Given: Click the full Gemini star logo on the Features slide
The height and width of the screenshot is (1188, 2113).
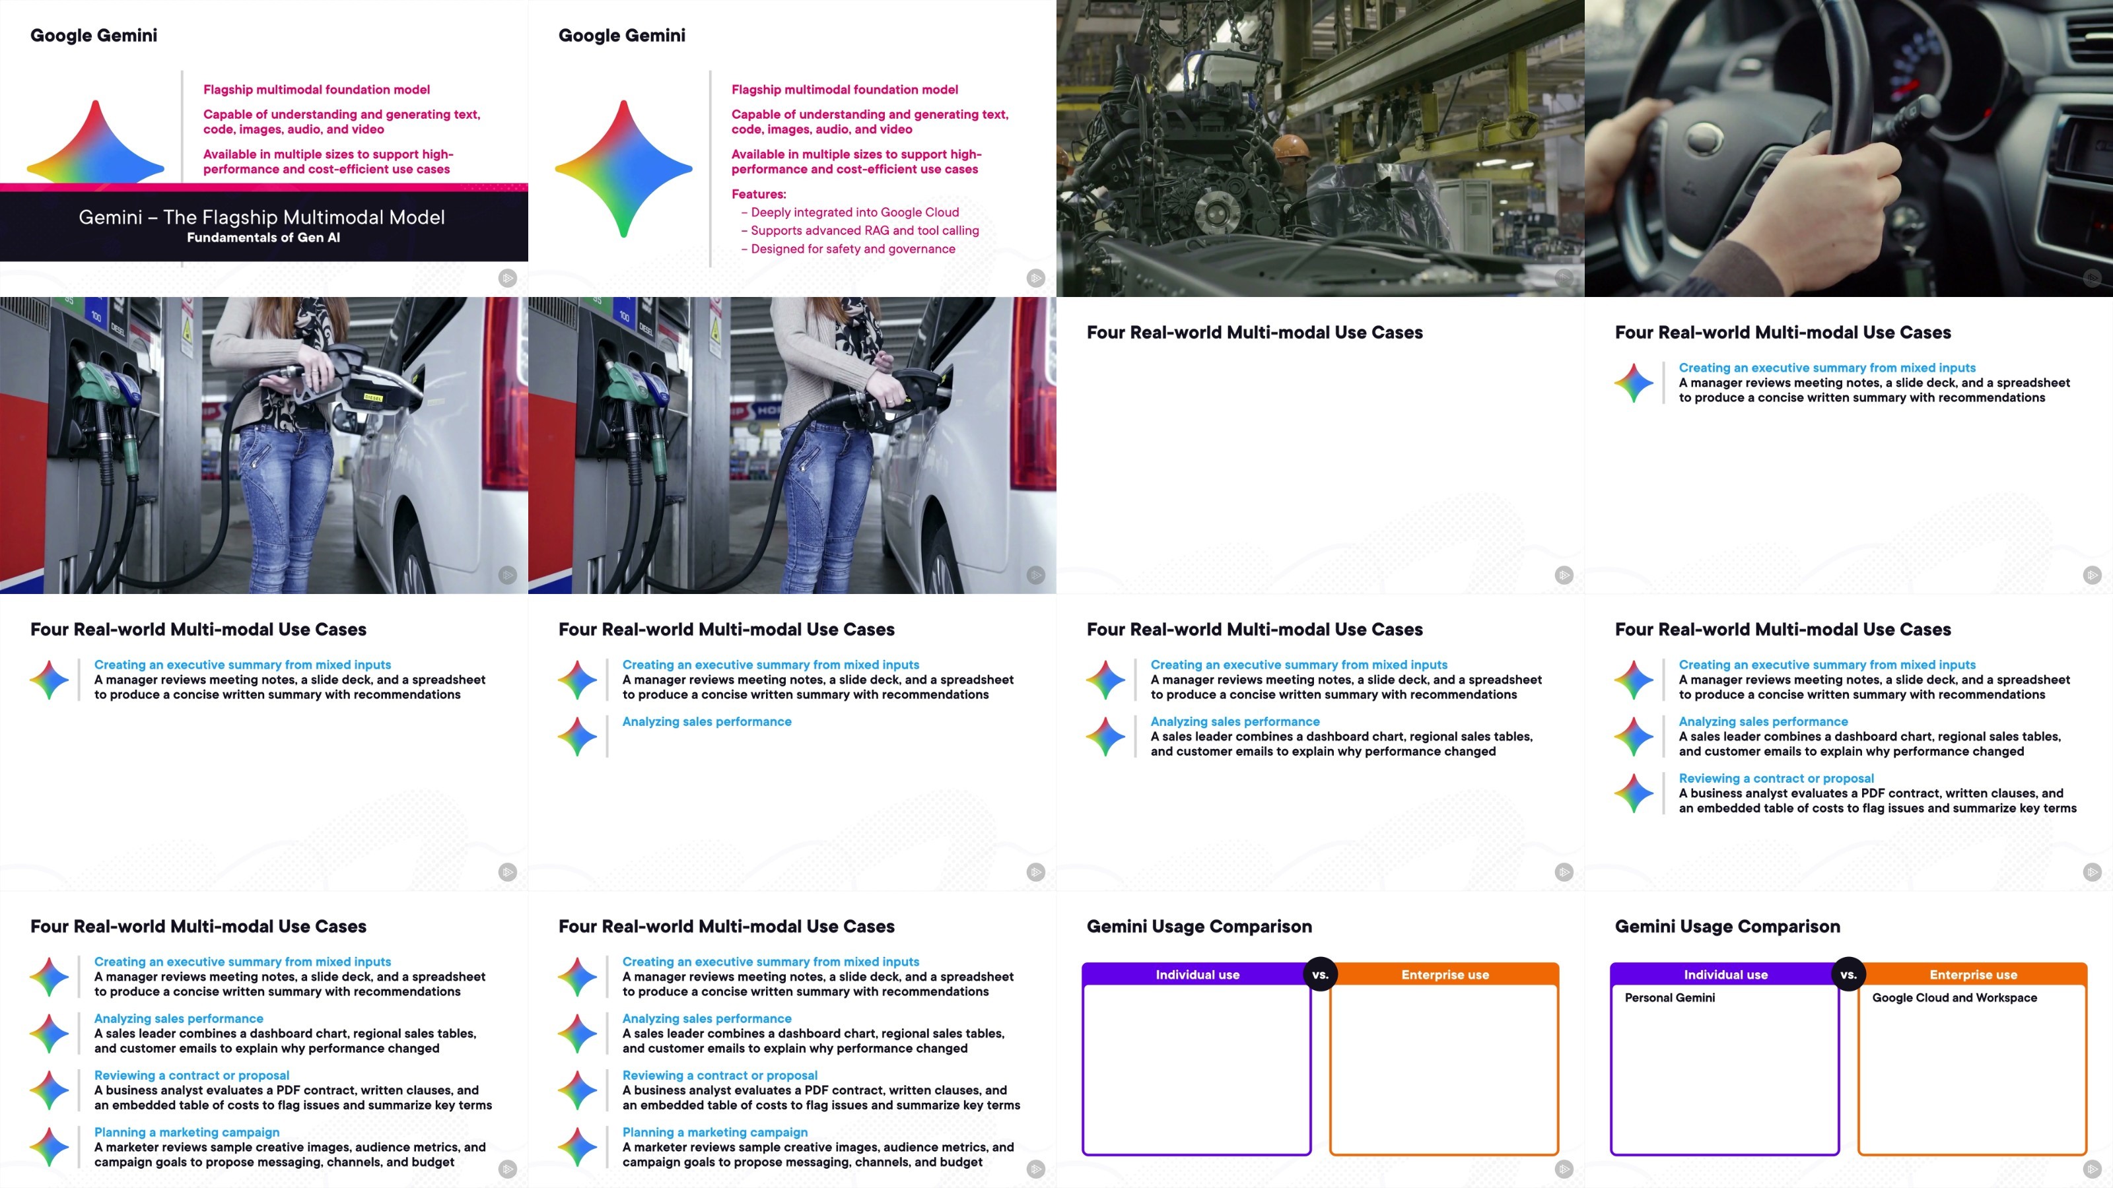Looking at the screenshot, I should (x=623, y=169).
